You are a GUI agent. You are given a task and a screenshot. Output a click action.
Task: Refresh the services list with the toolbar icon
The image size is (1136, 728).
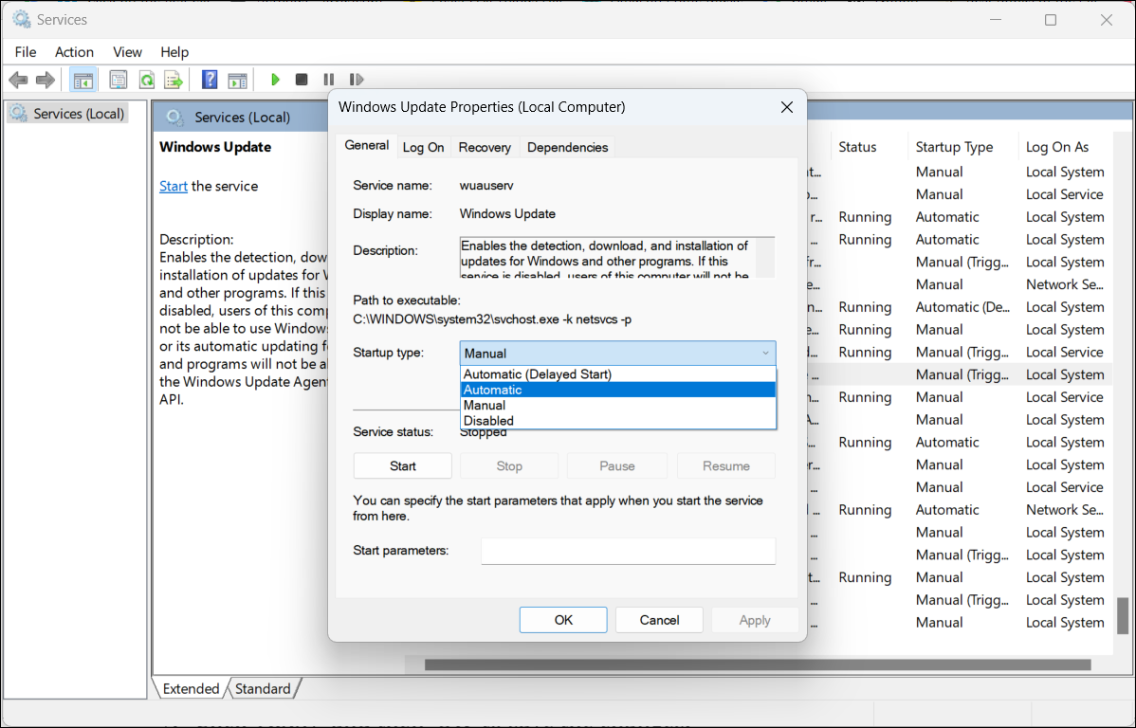point(146,80)
